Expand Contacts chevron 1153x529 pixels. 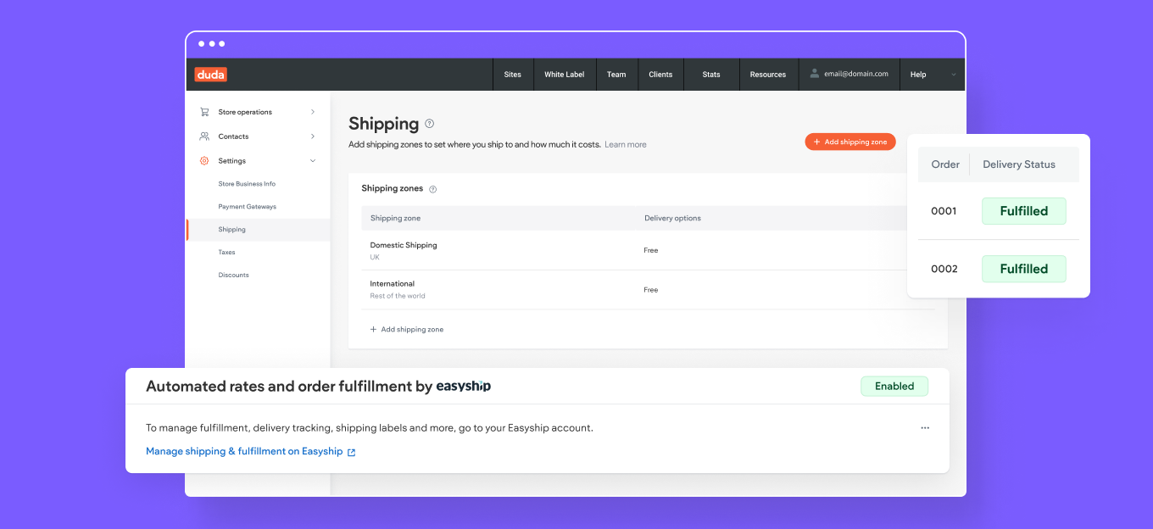(313, 136)
